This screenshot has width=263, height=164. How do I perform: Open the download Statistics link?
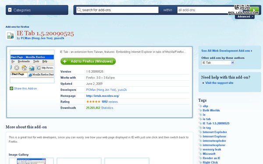107,108
